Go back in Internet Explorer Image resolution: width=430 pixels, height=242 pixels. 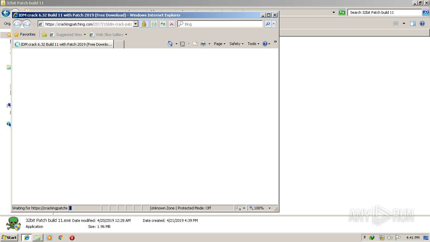tap(17, 24)
